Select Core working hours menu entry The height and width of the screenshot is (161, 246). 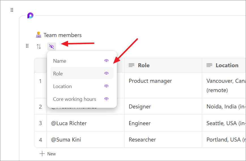(74, 99)
